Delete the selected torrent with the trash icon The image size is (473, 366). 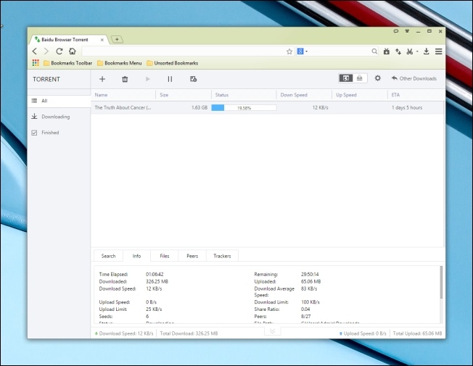click(x=125, y=79)
